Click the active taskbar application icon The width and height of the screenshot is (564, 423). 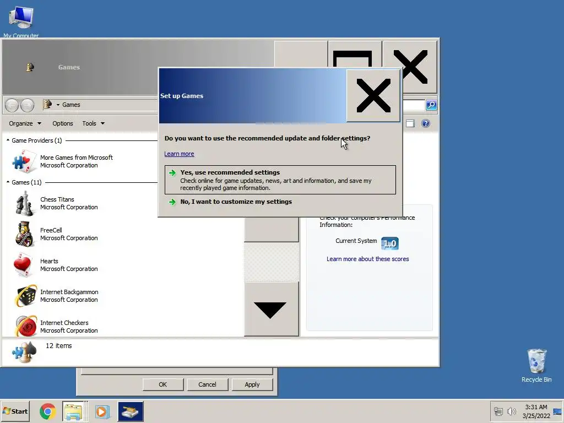[130, 411]
